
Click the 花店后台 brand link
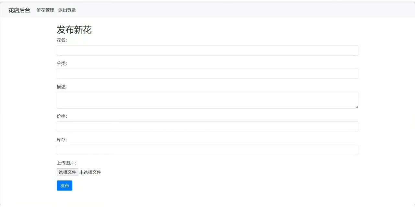19,10
